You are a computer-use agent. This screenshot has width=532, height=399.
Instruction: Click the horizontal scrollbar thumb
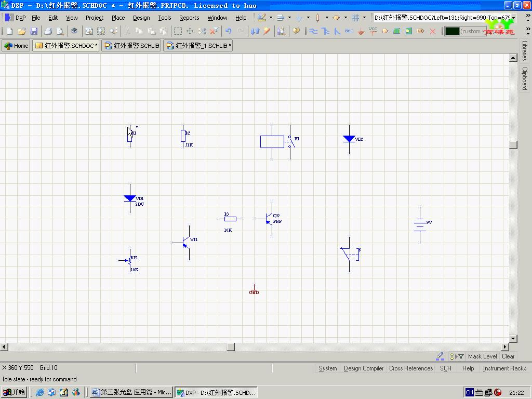pyautogui.click(x=231, y=347)
